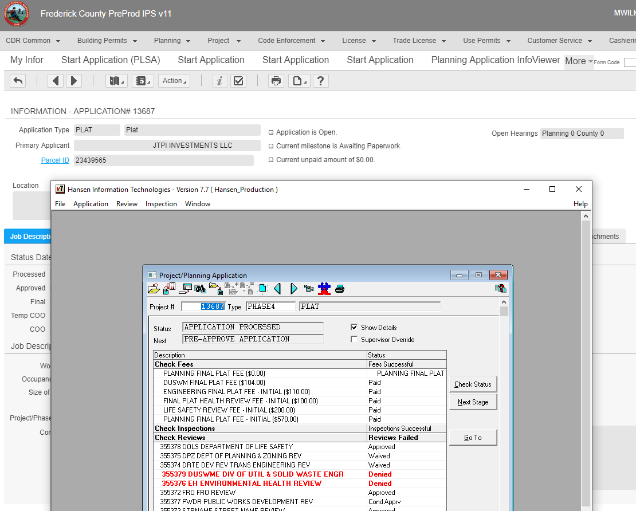Switch to the My Infor tab
Viewport: 636px width, 511px height.
(x=27, y=60)
